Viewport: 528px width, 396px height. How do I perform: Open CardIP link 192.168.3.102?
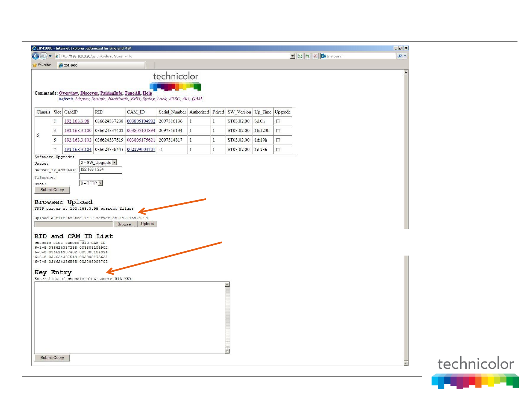coord(78,140)
